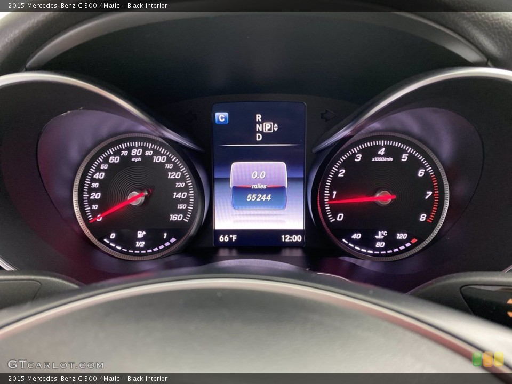Click the orange square at bottom right

pos(488,359)
